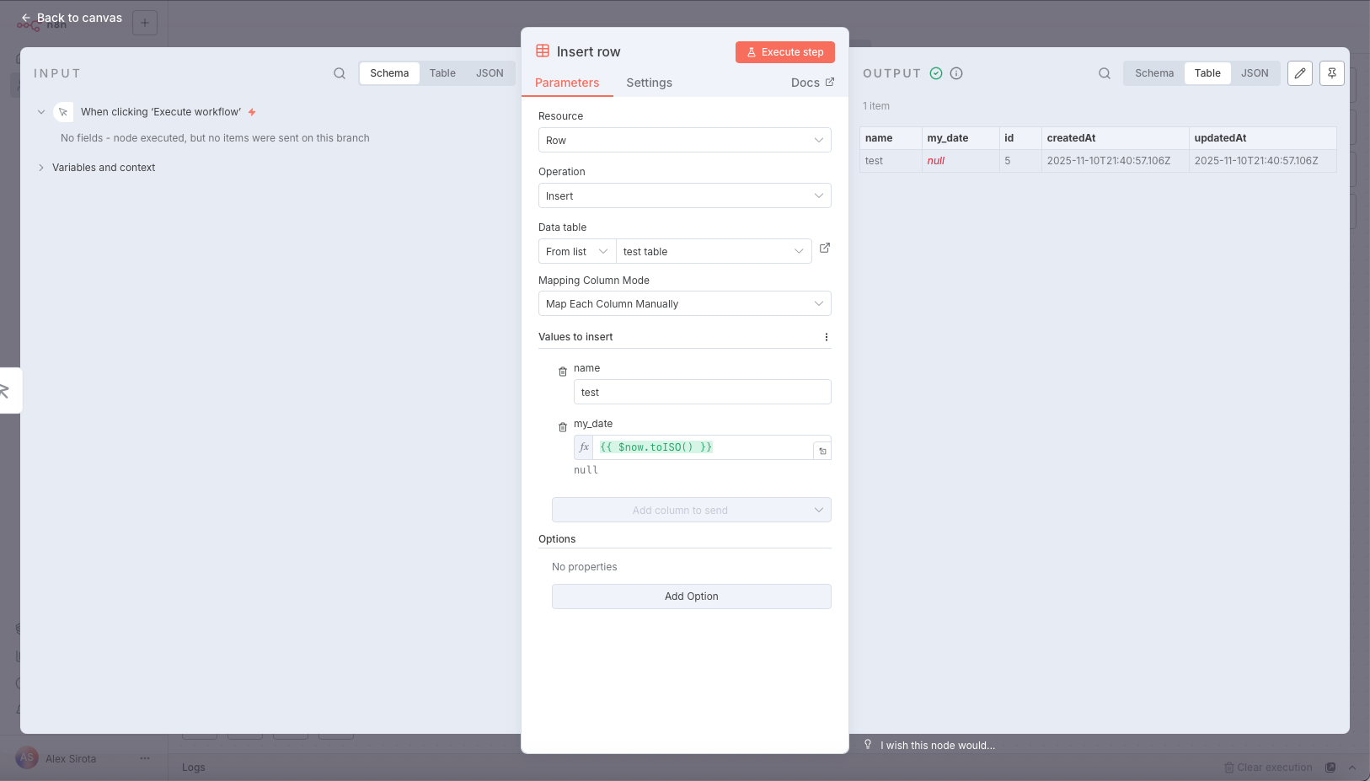
Task: Open the user options ellipsis menu
Action: (145, 758)
